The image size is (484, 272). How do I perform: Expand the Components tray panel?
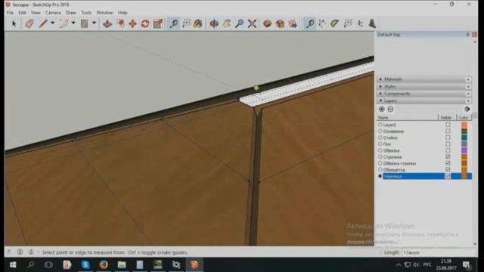[380, 94]
